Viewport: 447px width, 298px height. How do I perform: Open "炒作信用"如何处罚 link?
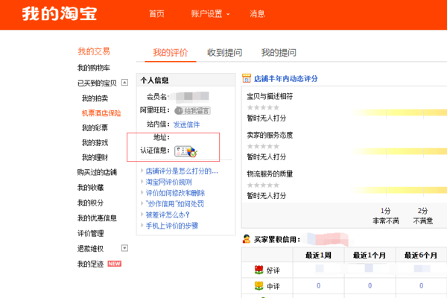(175, 204)
